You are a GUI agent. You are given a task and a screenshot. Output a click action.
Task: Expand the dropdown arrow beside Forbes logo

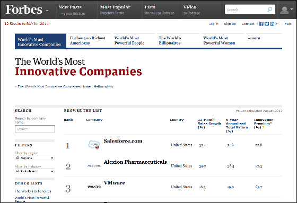click(x=47, y=11)
